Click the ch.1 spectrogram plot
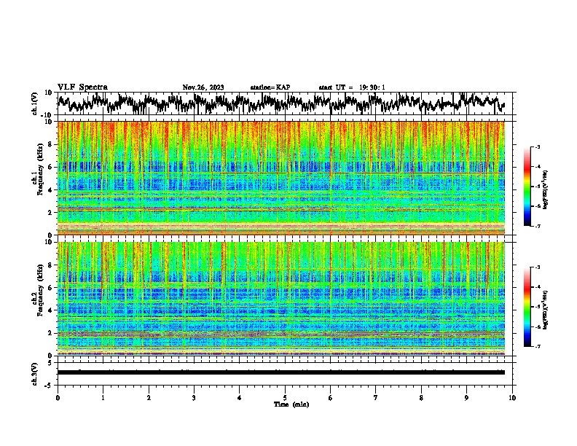This screenshot has width=577, height=446. [x=281, y=178]
